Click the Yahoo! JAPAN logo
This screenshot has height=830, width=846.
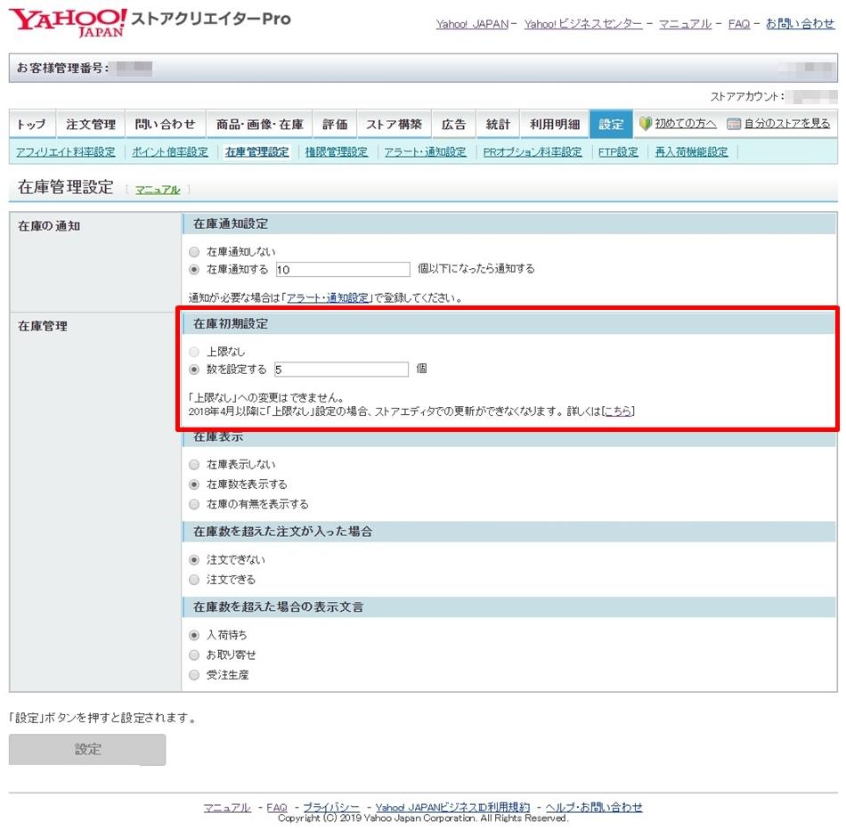tap(68, 22)
